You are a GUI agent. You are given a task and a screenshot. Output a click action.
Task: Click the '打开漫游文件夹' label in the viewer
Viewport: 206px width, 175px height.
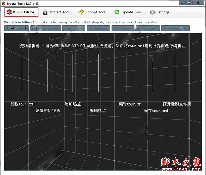click(x=177, y=104)
